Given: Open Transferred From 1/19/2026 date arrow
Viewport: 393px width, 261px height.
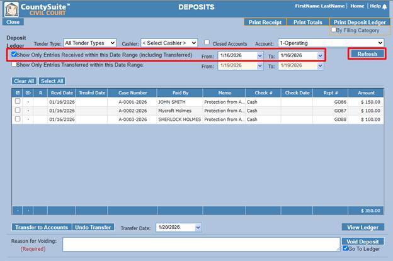Looking at the screenshot, I should (260, 66).
